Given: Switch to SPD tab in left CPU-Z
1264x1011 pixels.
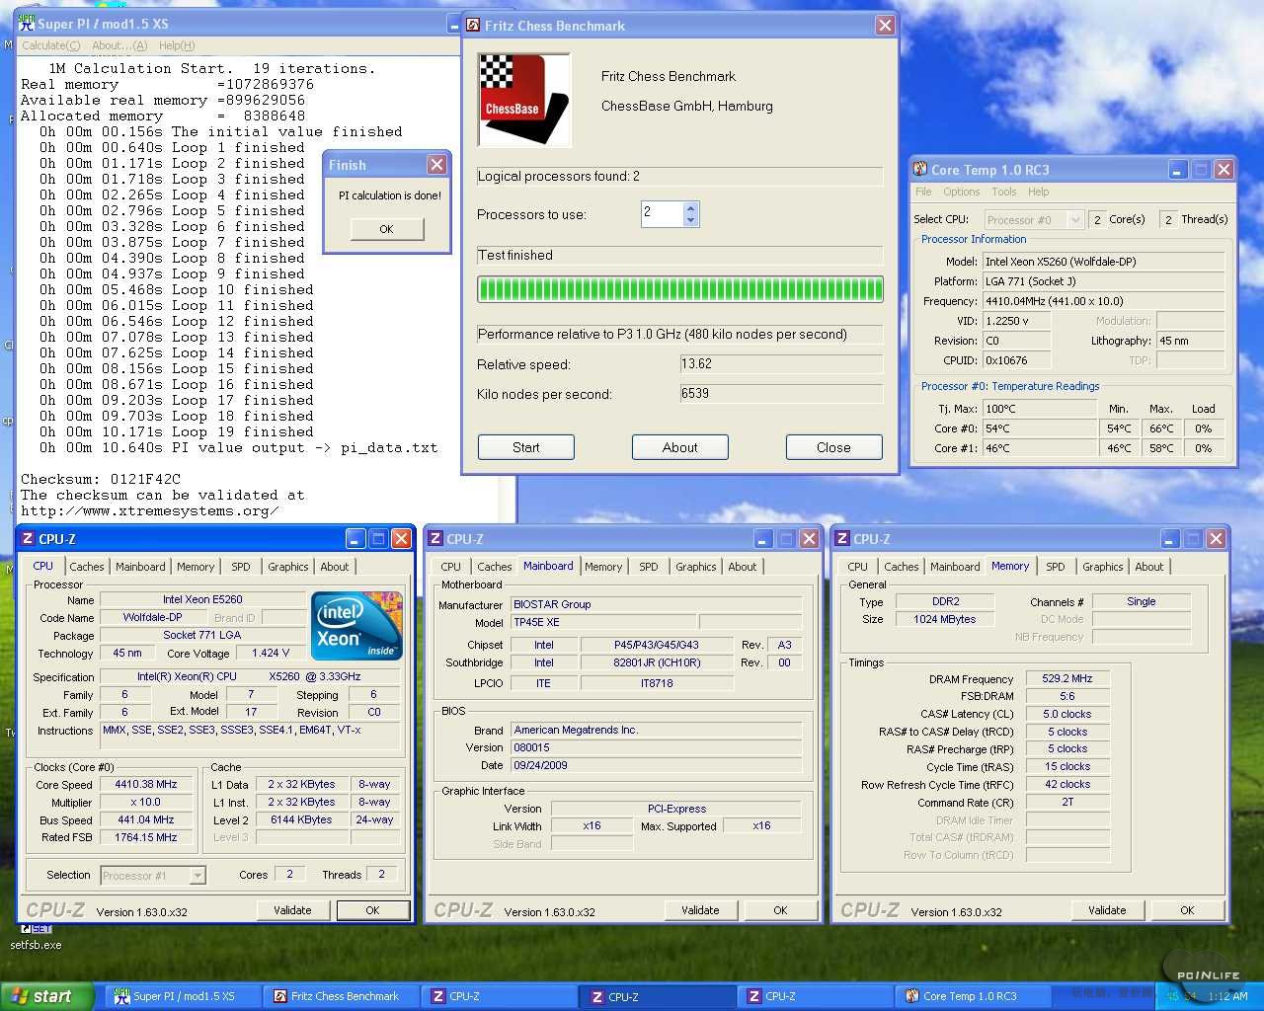Looking at the screenshot, I should click(241, 567).
